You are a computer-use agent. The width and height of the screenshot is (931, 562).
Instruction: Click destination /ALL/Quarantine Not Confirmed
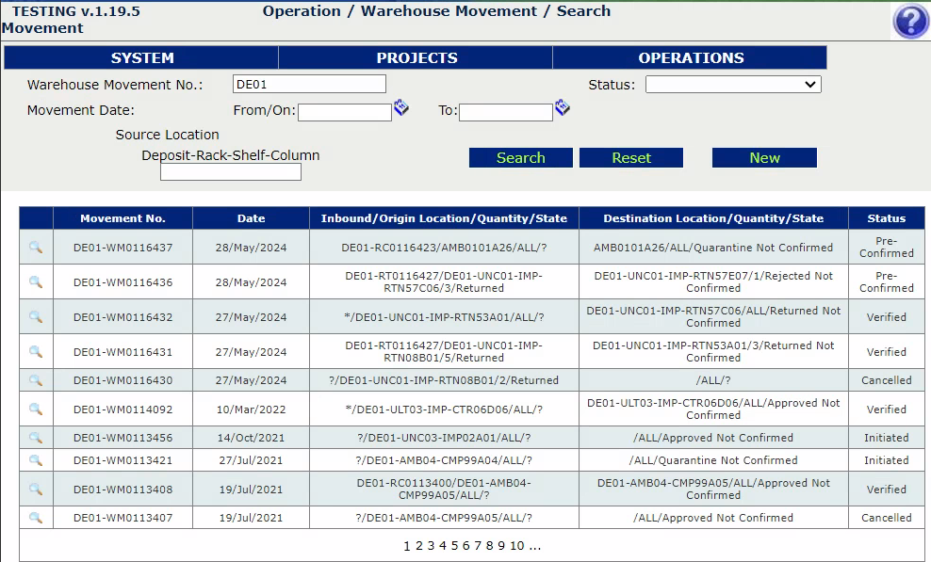click(x=713, y=460)
